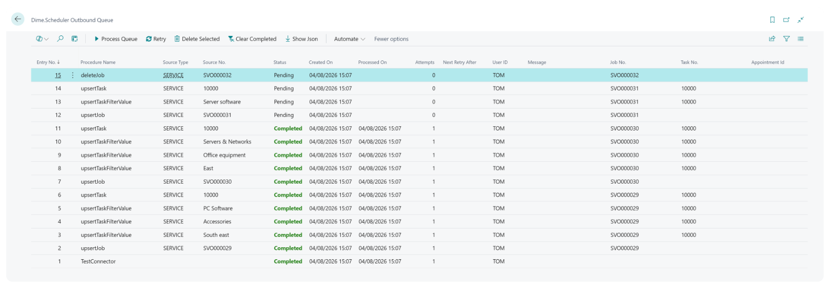Image resolution: width=832 pixels, height=290 pixels.
Task: Click the upsertJob cell in row 12
Action: click(x=93, y=115)
